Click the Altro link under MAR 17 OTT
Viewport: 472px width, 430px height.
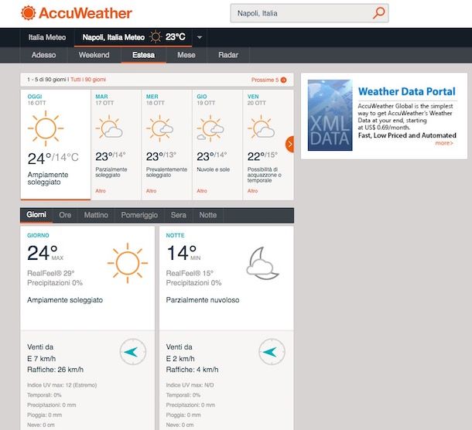[101, 191]
